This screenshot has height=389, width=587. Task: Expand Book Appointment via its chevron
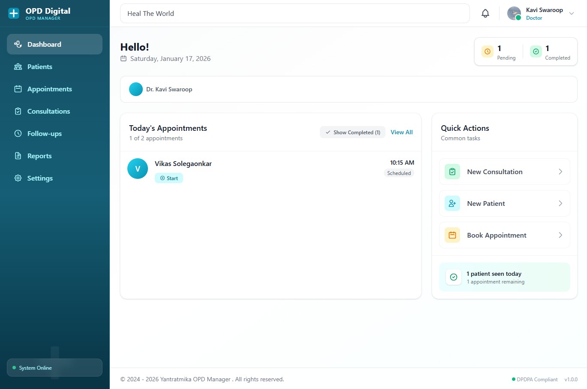pos(560,235)
